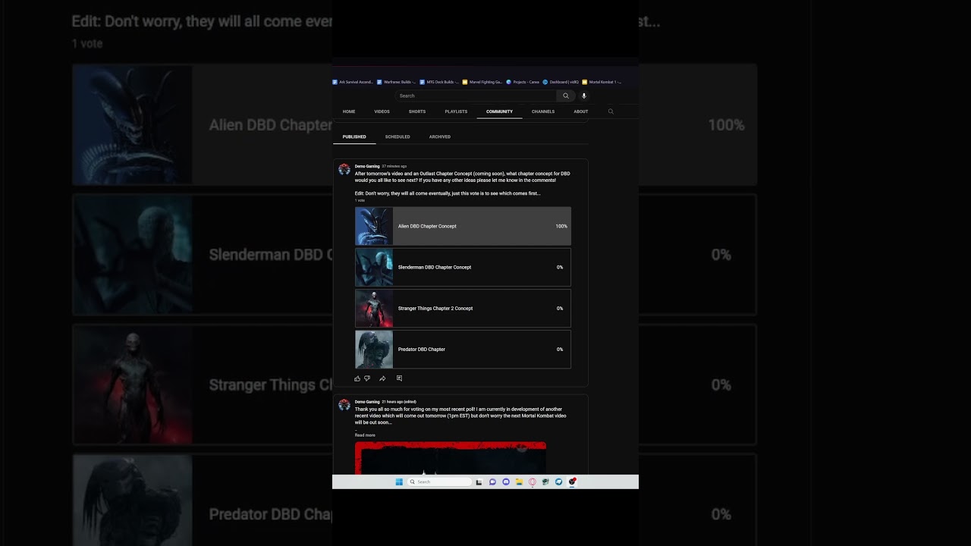Switch to the PLAYLISTS tab

coord(456,111)
